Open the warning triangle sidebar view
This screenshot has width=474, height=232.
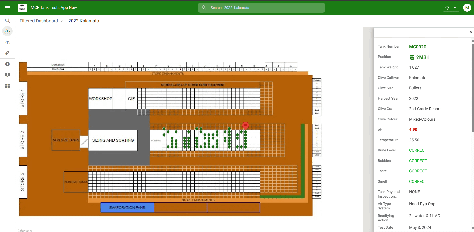pos(8,42)
